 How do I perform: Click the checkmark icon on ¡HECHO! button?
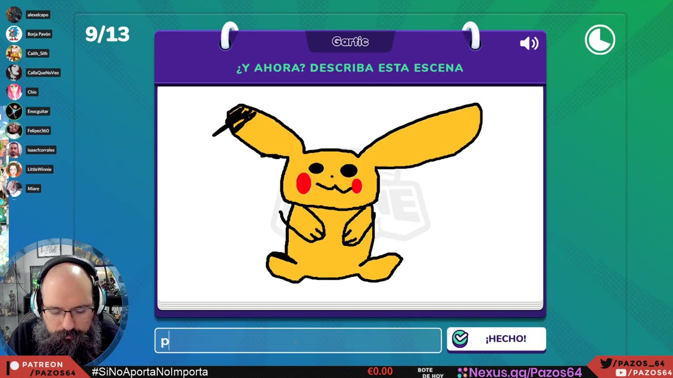tap(460, 339)
